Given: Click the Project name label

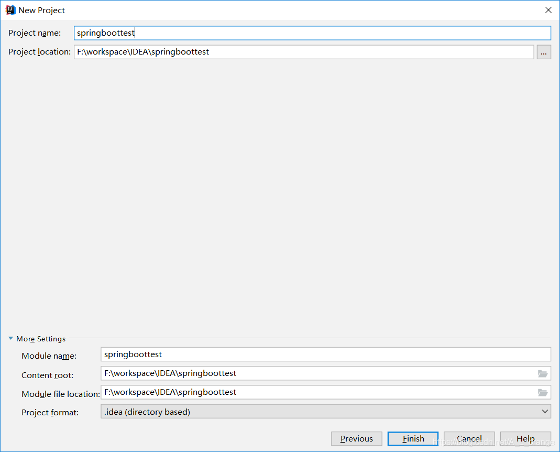Looking at the screenshot, I should coord(35,33).
